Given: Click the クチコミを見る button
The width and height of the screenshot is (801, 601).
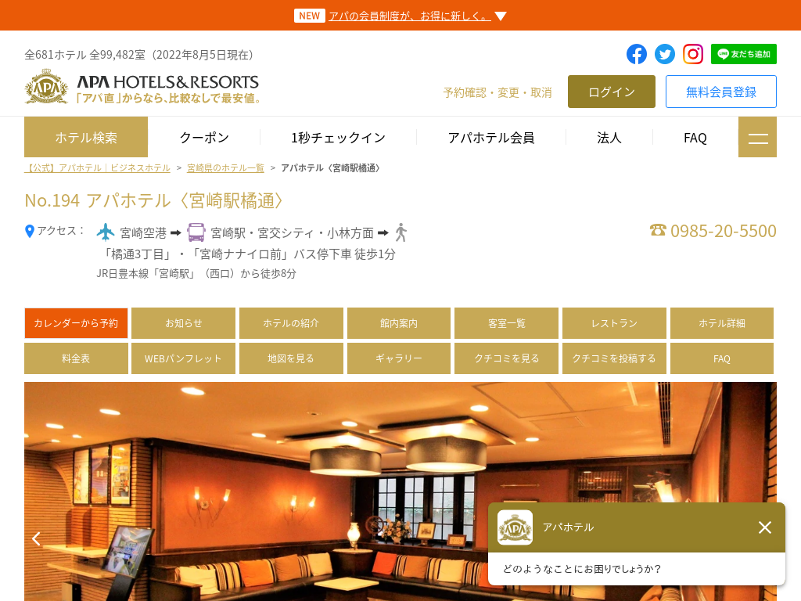Looking at the screenshot, I should coord(507,358).
